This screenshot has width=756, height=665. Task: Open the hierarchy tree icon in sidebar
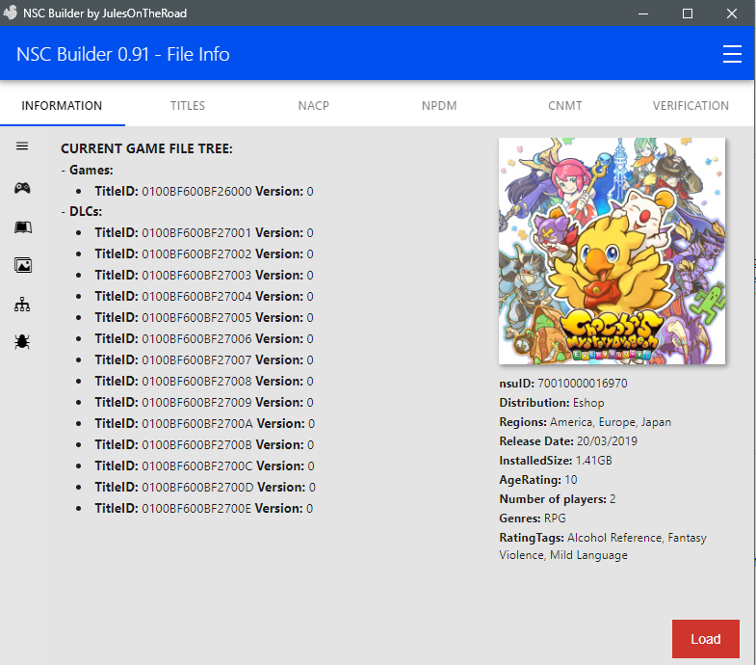[x=22, y=304]
